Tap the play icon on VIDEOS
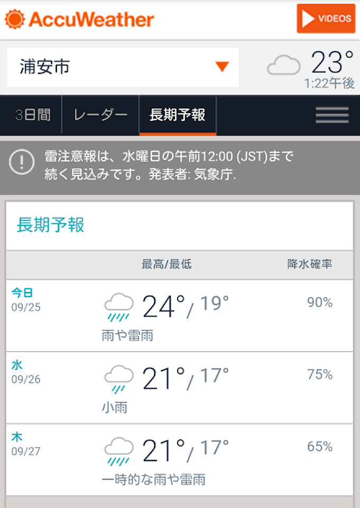 click(308, 19)
